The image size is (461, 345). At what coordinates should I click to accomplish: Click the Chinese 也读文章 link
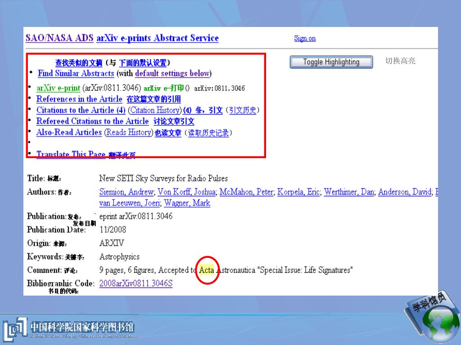(x=168, y=133)
